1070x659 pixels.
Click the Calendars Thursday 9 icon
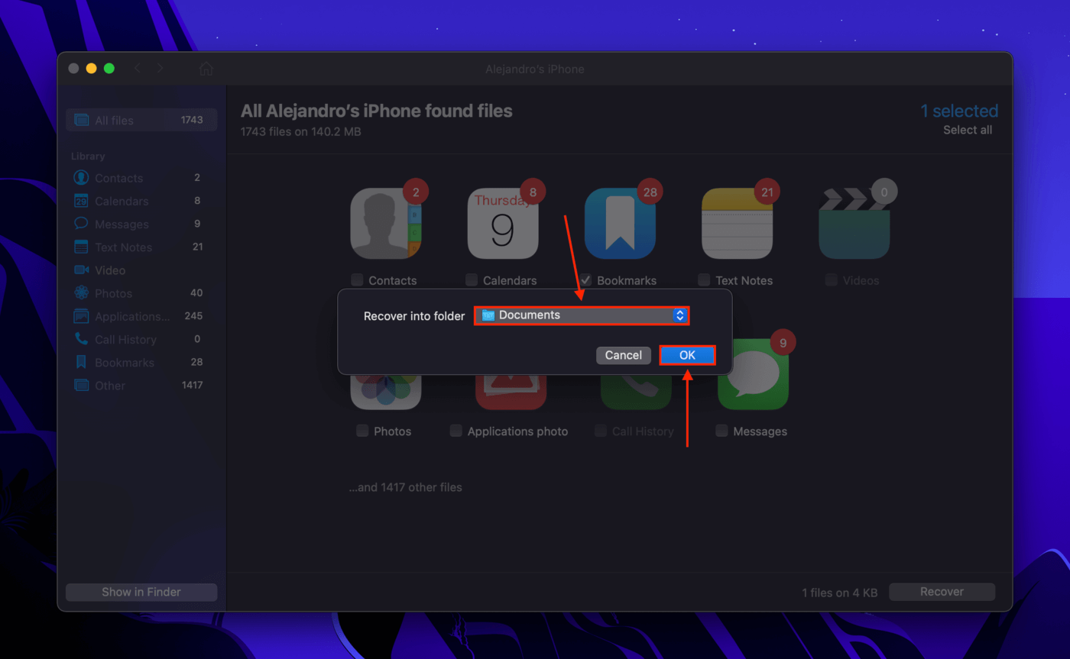pyautogui.click(x=503, y=224)
